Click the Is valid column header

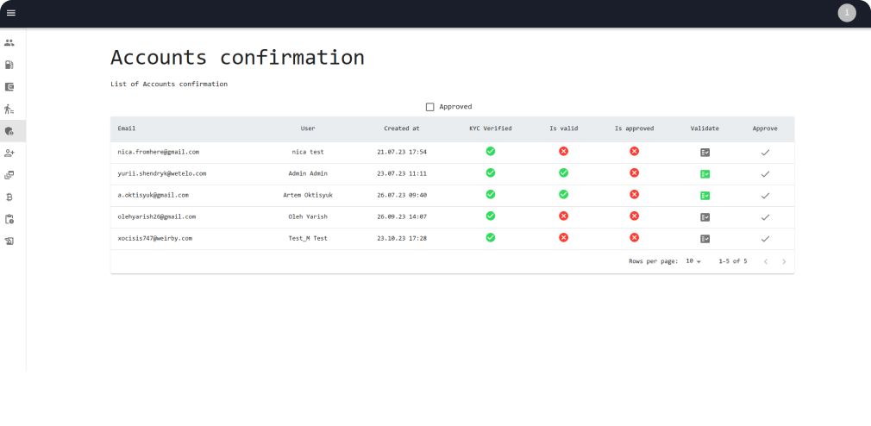pyautogui.click(x=564, y=128)
